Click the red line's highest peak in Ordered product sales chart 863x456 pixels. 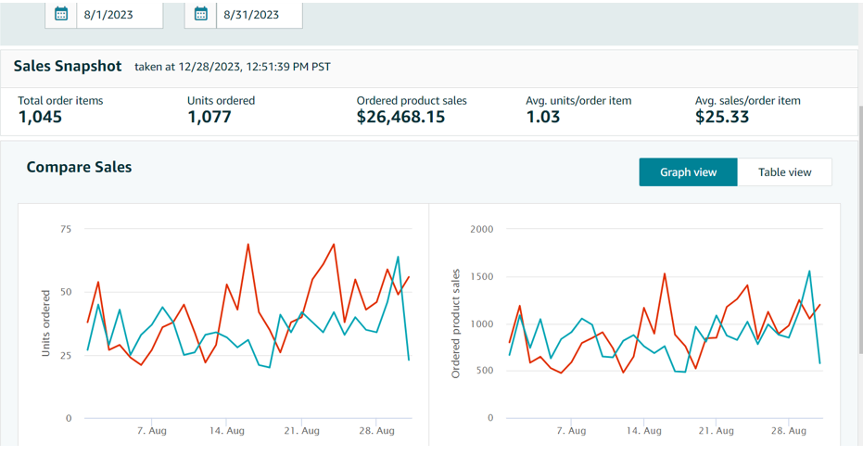pos(665,273)
